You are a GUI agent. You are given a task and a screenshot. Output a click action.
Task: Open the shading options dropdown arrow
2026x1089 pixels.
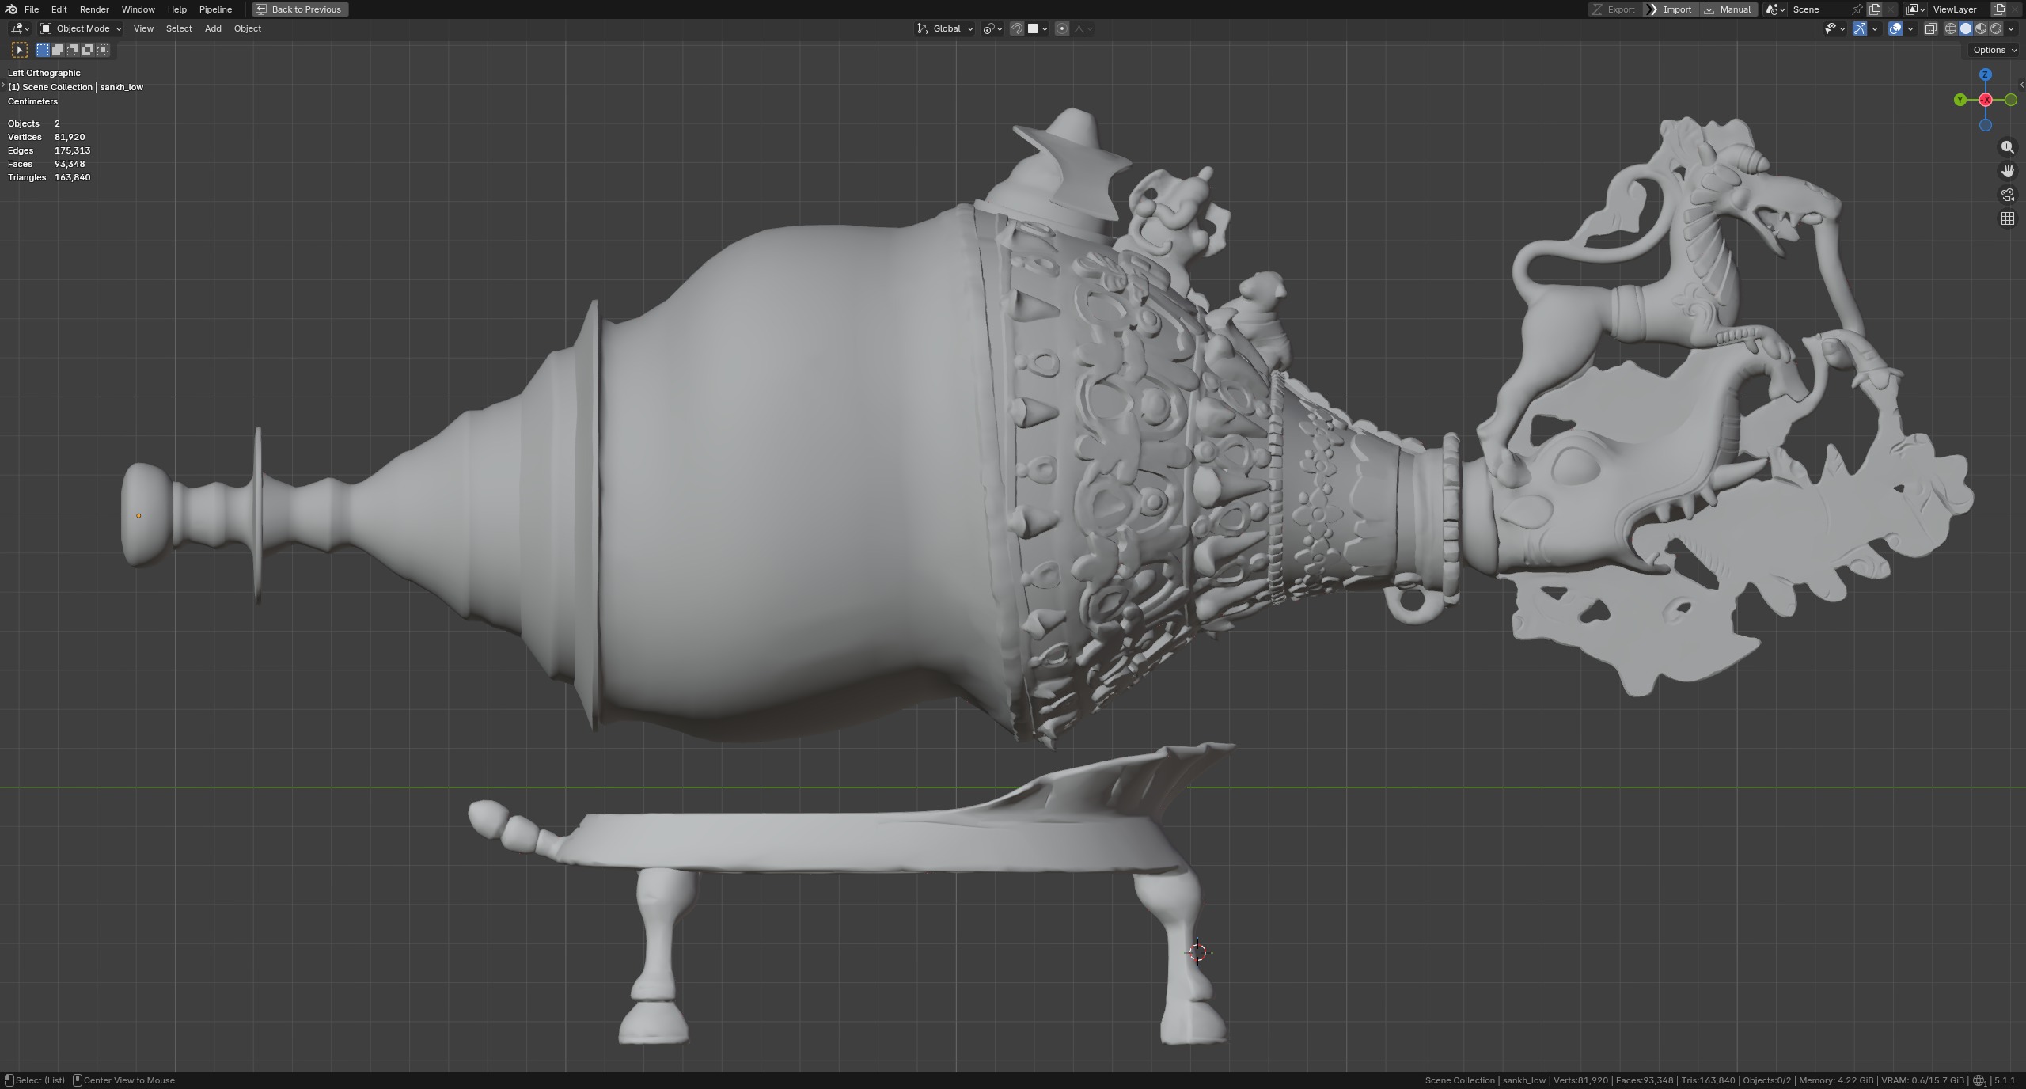point(2011,28)
